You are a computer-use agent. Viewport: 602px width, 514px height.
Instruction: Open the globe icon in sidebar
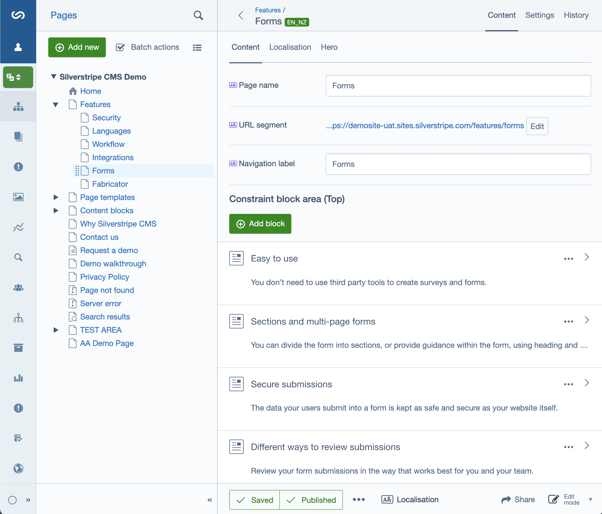tap(18, 468)
